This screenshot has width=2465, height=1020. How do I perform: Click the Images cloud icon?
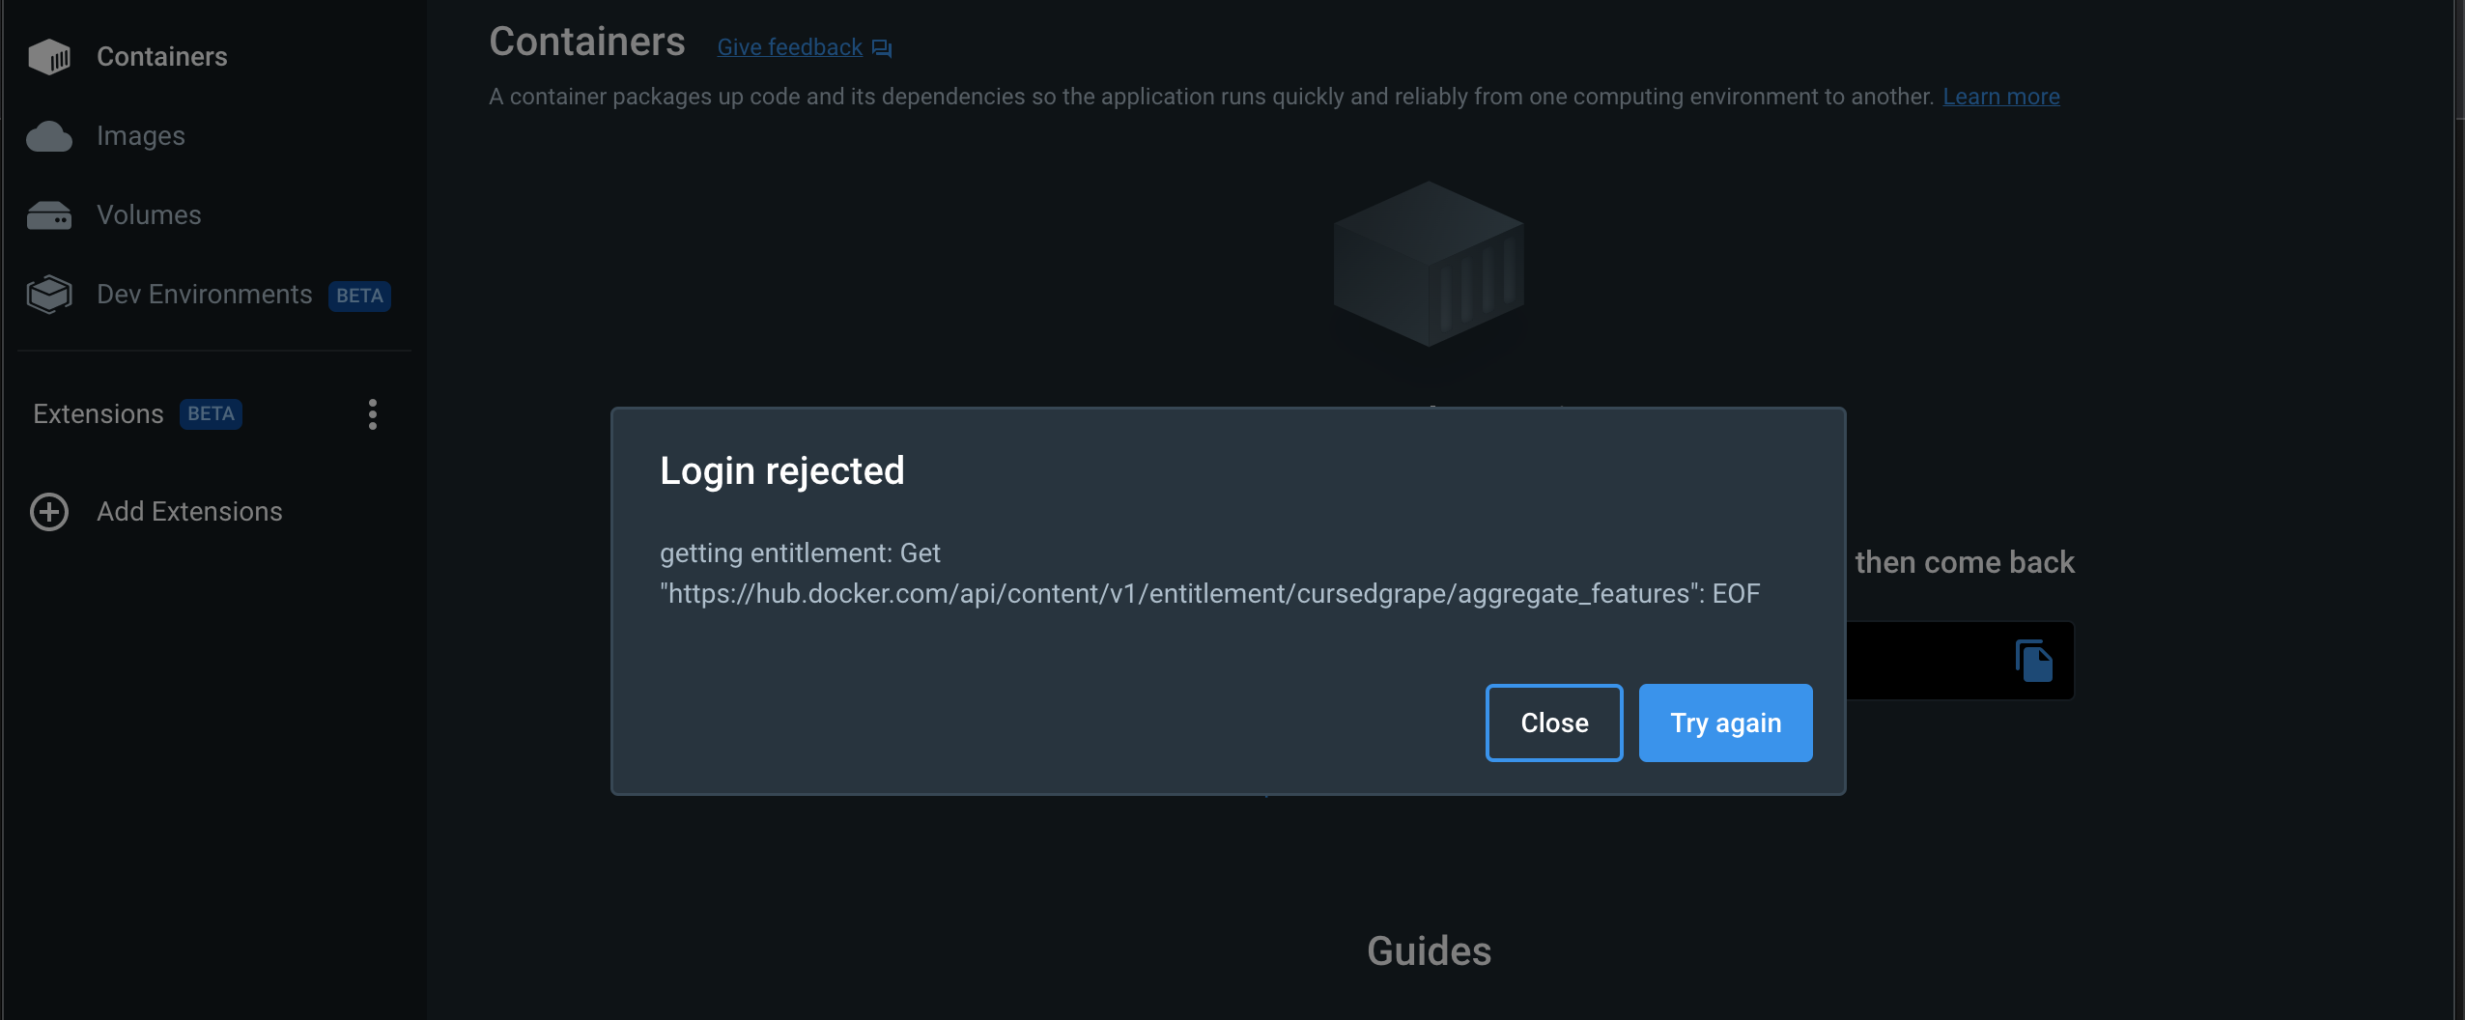49,136
